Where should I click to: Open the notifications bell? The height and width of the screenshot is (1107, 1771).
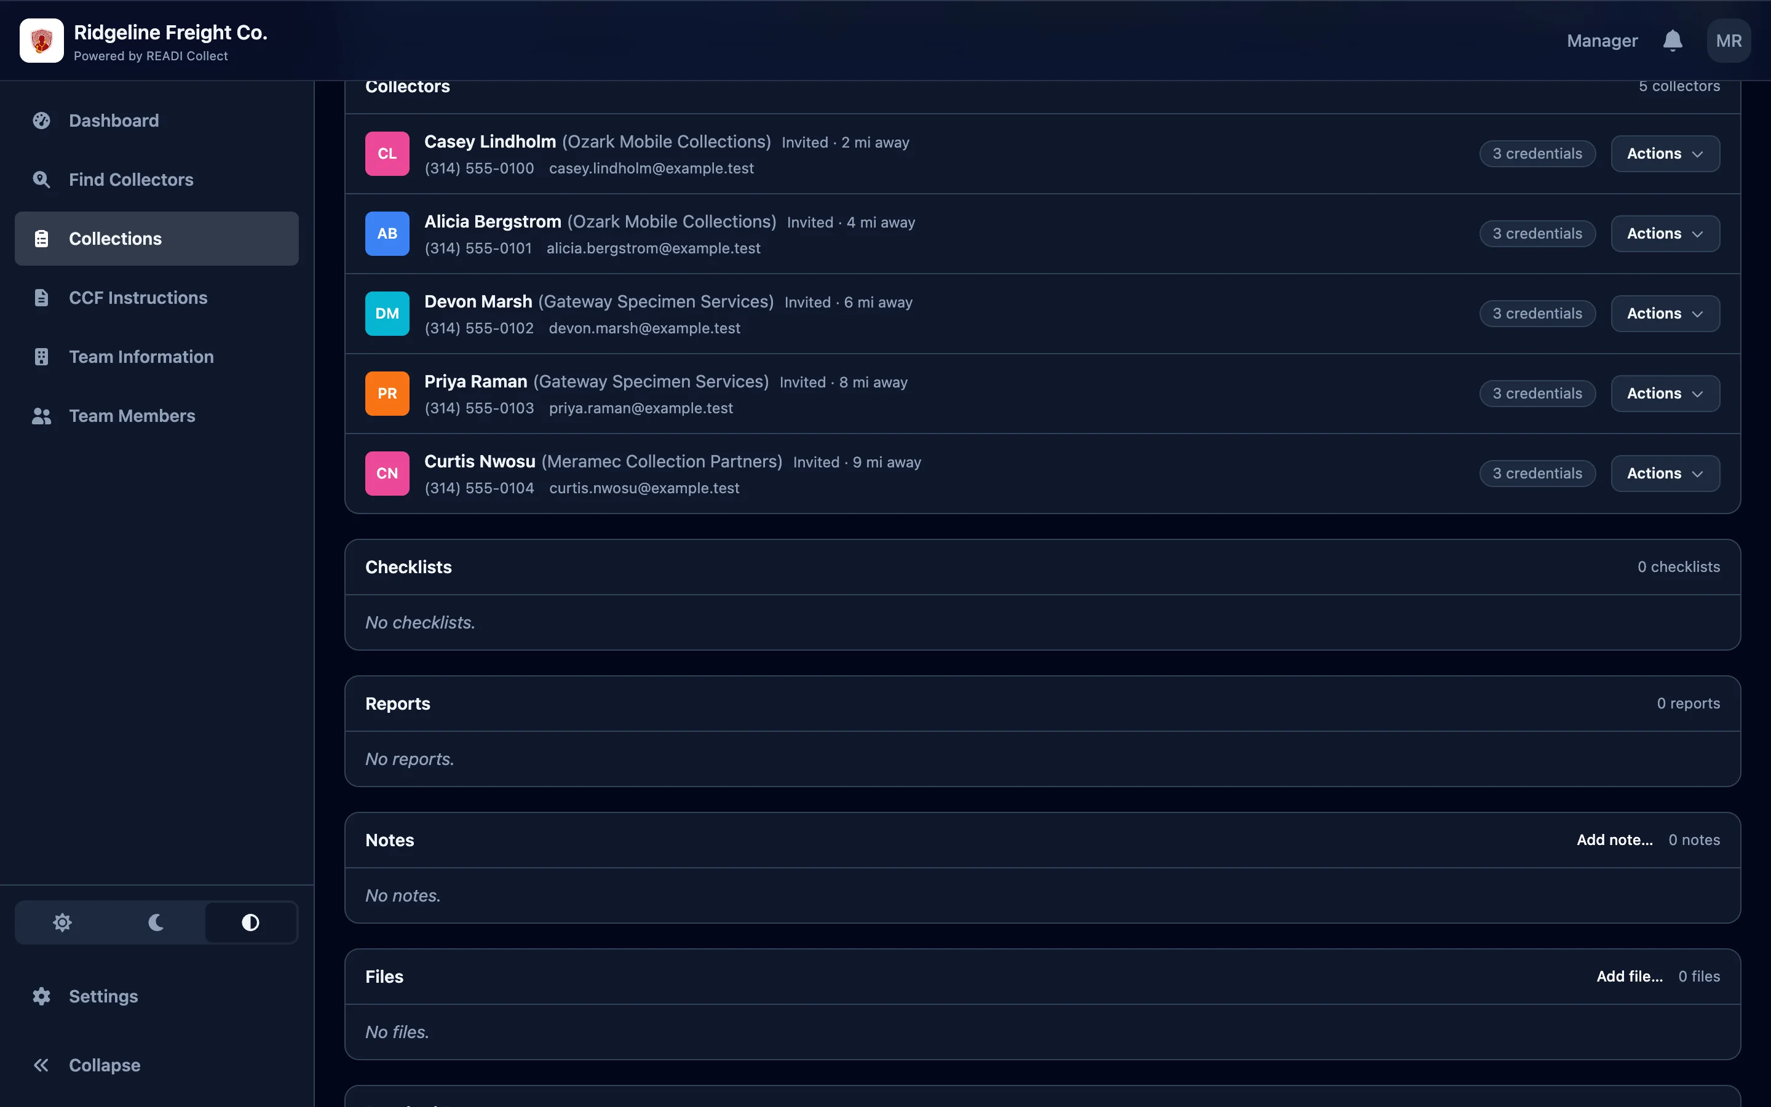(1672, 40)
